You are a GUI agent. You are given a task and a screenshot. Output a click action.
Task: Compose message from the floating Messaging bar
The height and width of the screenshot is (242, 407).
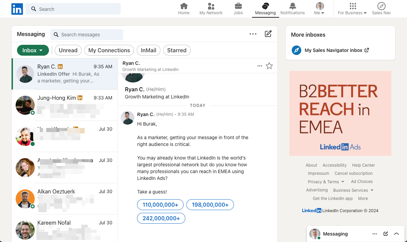point(386,234)
